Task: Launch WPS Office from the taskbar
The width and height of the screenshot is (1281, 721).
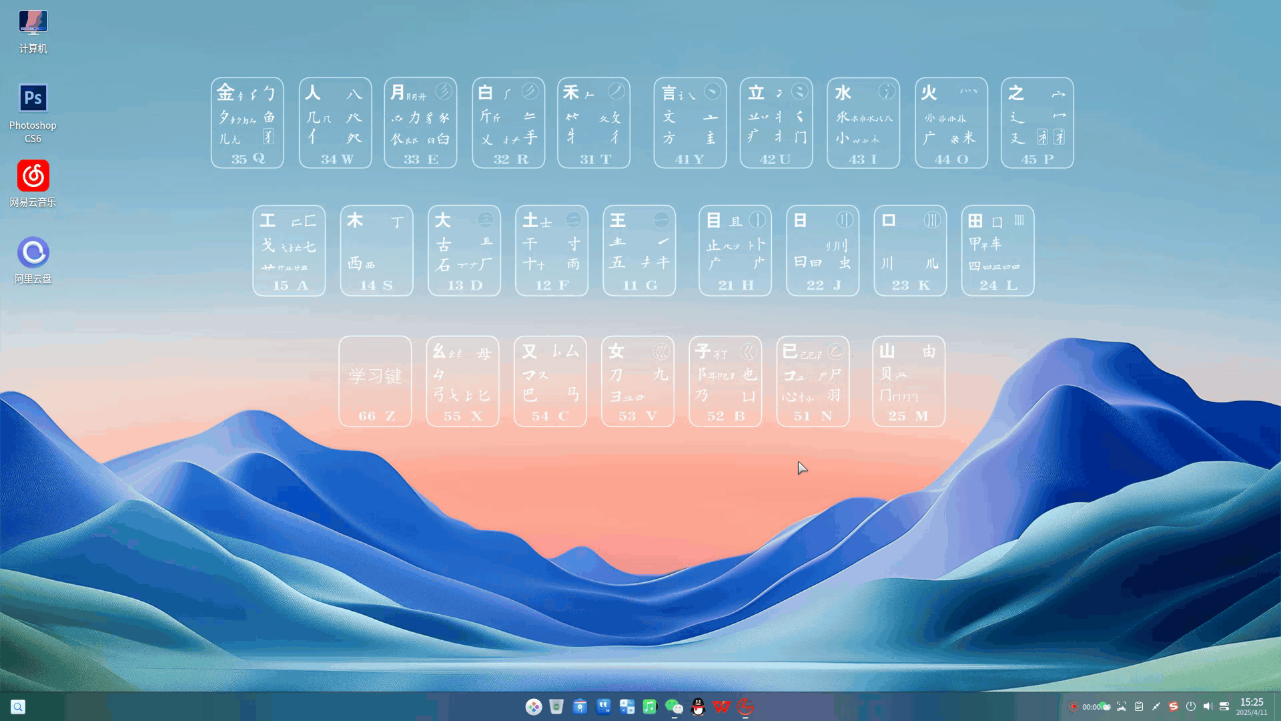Action: (721, 707)
